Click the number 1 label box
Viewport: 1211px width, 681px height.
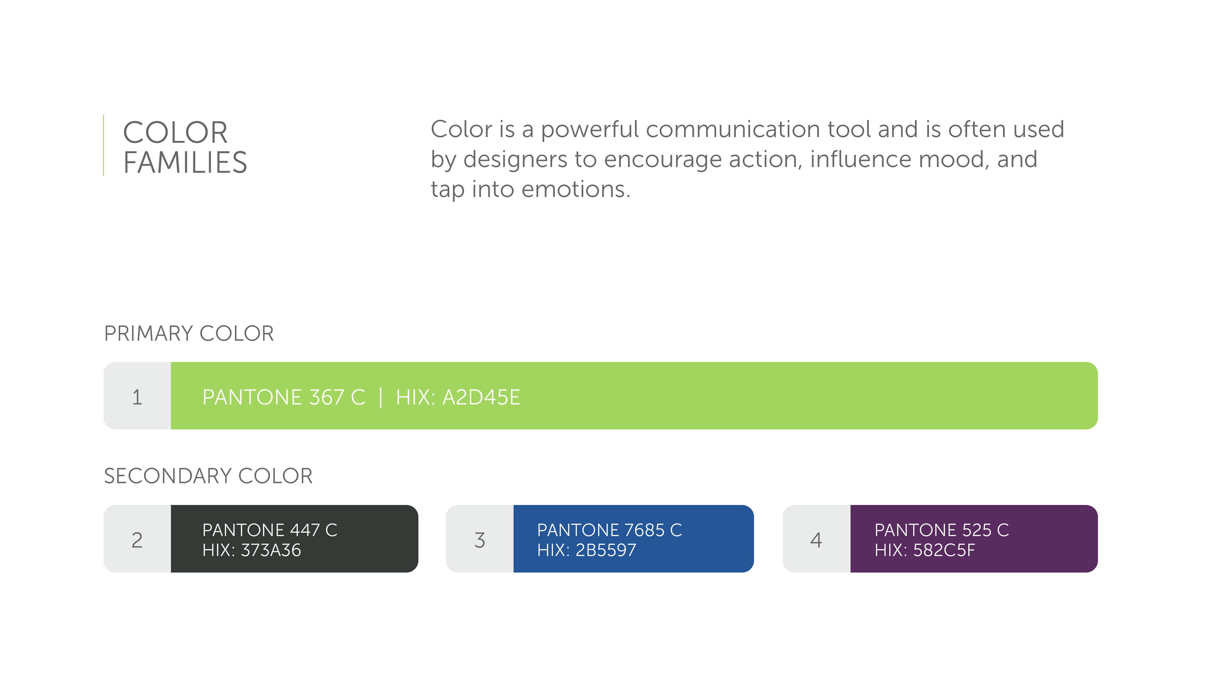click(137, 396)
